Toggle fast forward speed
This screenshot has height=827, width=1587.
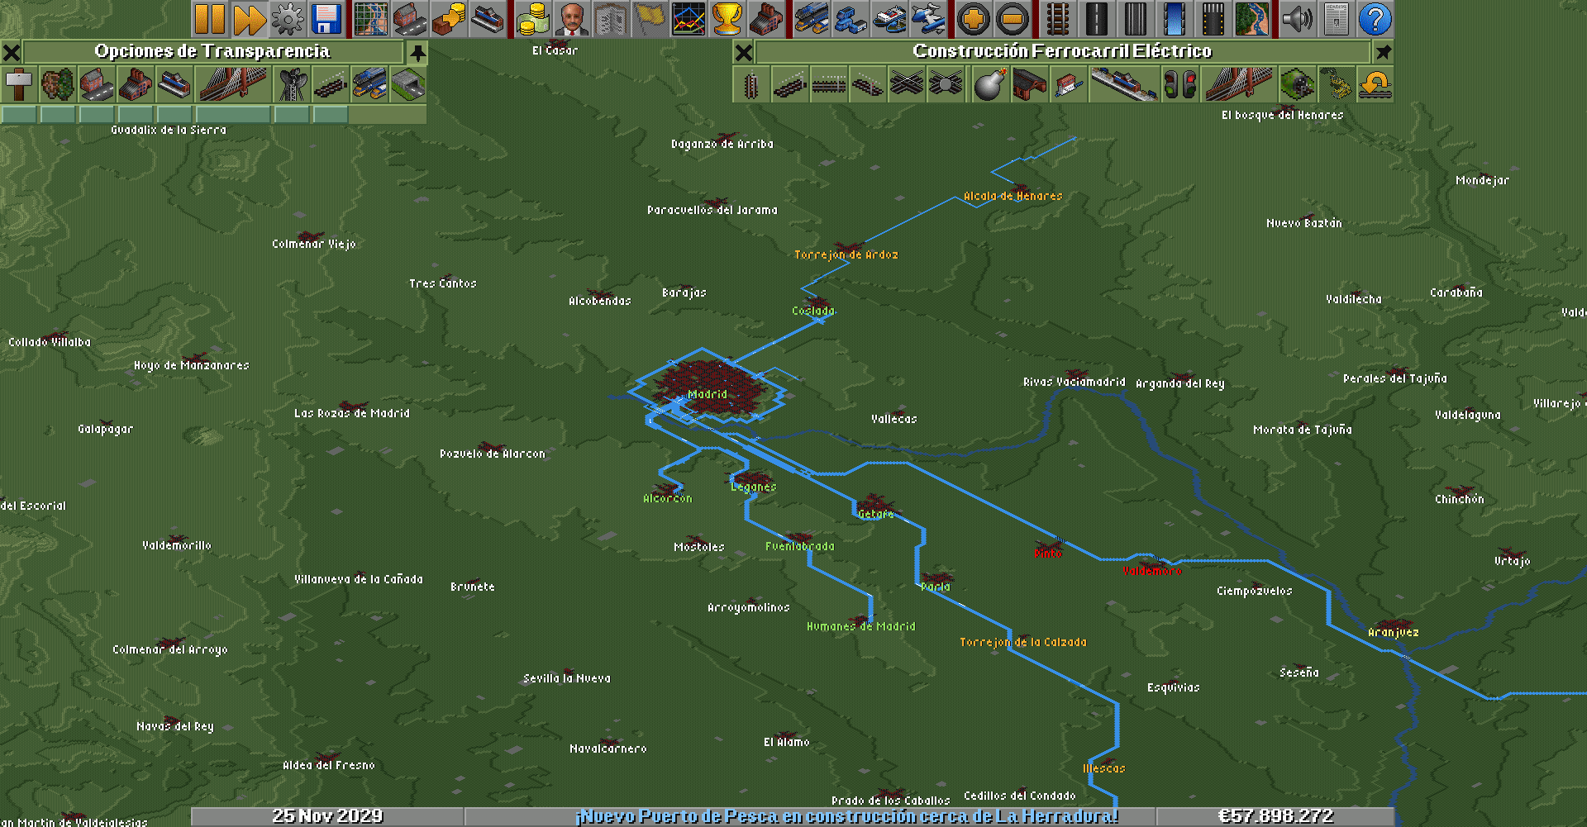(249, 19)
